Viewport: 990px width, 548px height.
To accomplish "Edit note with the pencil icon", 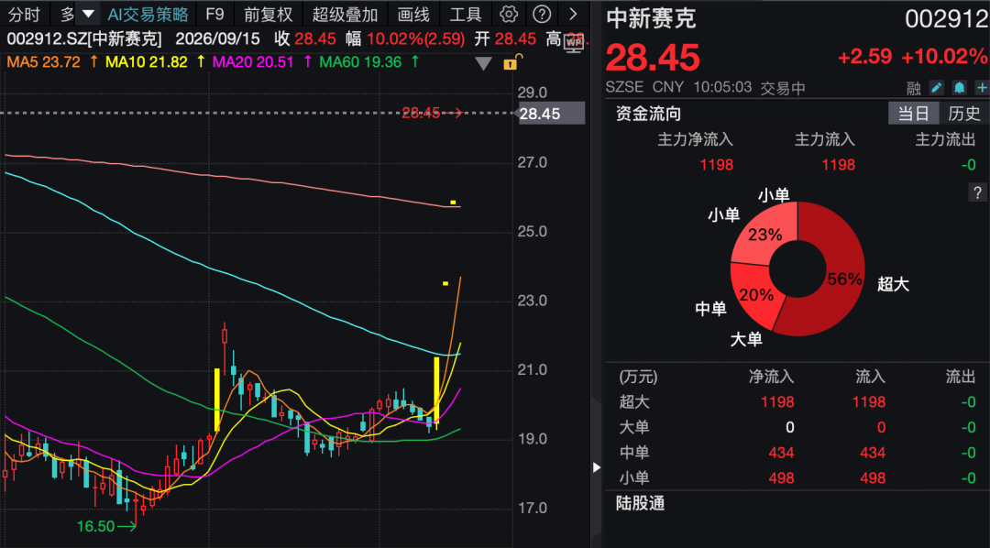I will pyautogui.click(x=937, y=87).
